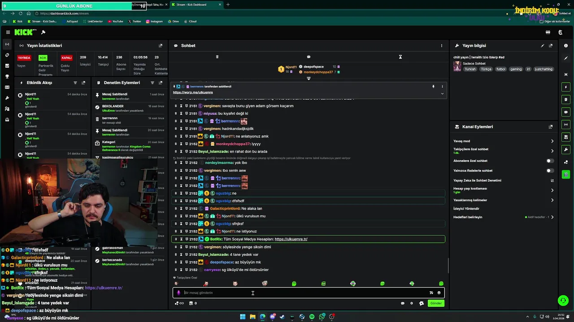Open pinned message three-dot menu
This screenshot has width=574, height=322.
pos(442,86)
